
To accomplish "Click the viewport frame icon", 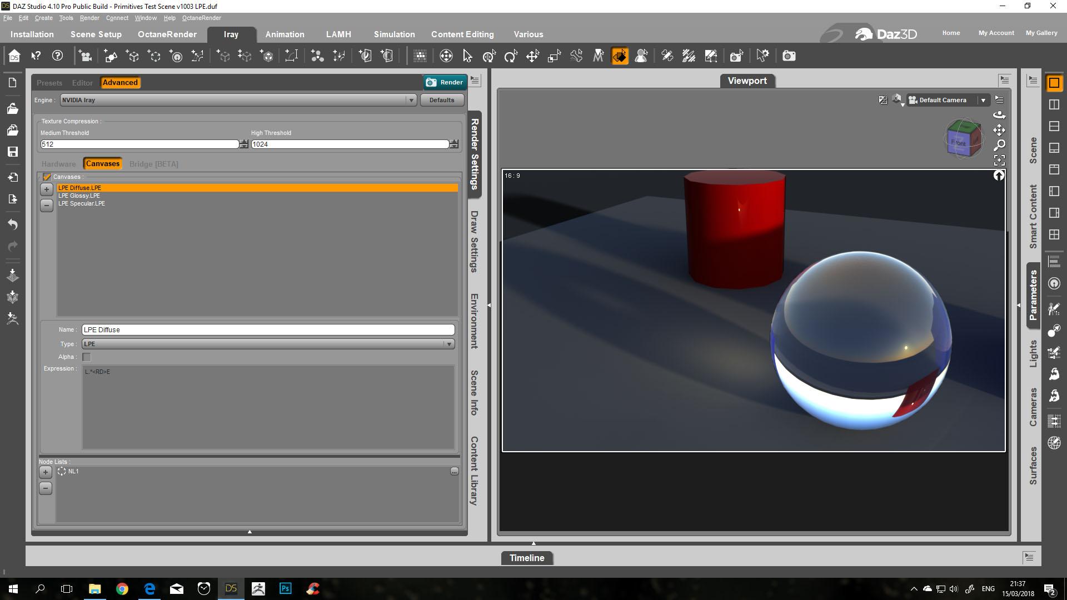I will [x=999, y=161].
